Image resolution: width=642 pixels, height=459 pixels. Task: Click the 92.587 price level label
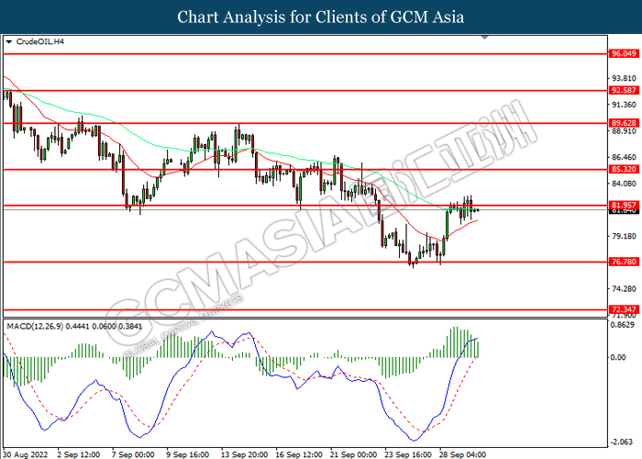[x=624, y=91]
